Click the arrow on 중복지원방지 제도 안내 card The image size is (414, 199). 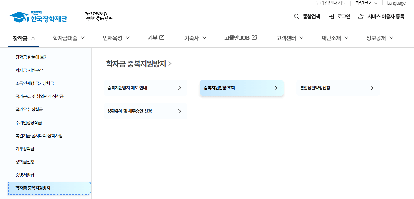click(x=180, y=88)
